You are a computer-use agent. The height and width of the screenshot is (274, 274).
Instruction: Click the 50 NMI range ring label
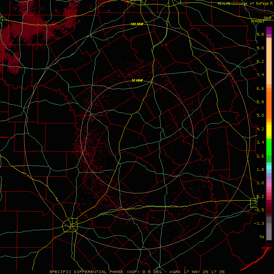[137, 81]
